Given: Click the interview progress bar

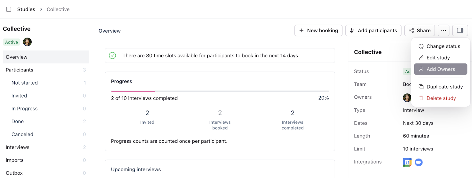Looking at the screenshot, I should [x=220, y=91].
